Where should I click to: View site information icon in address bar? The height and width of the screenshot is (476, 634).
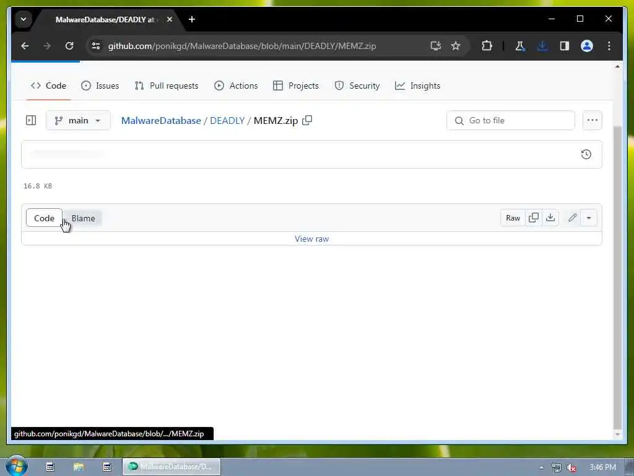pos(96,46)
